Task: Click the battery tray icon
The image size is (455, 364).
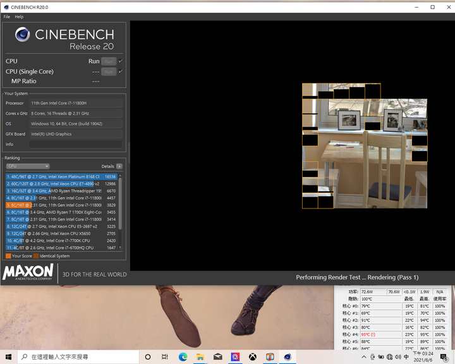Action: click(x=381, y=357)
